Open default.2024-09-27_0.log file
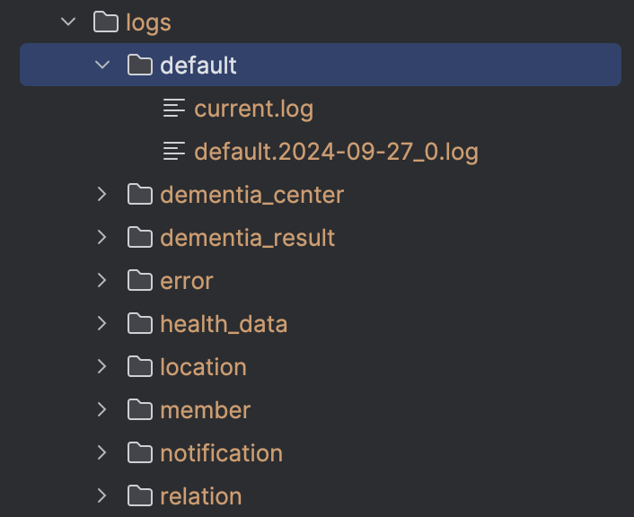The height and width of the screenshot is (517, 634). click(337, 153)
